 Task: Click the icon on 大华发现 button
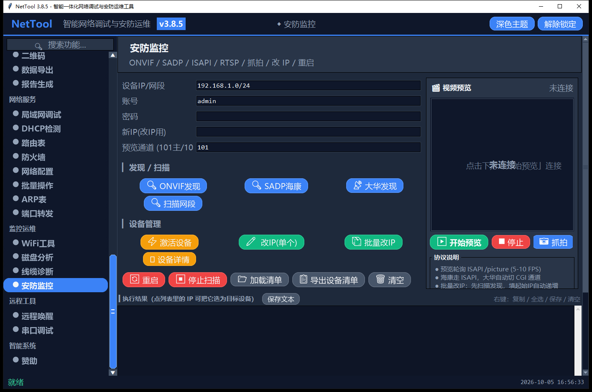pyautogui.click(x=357, y=185)
